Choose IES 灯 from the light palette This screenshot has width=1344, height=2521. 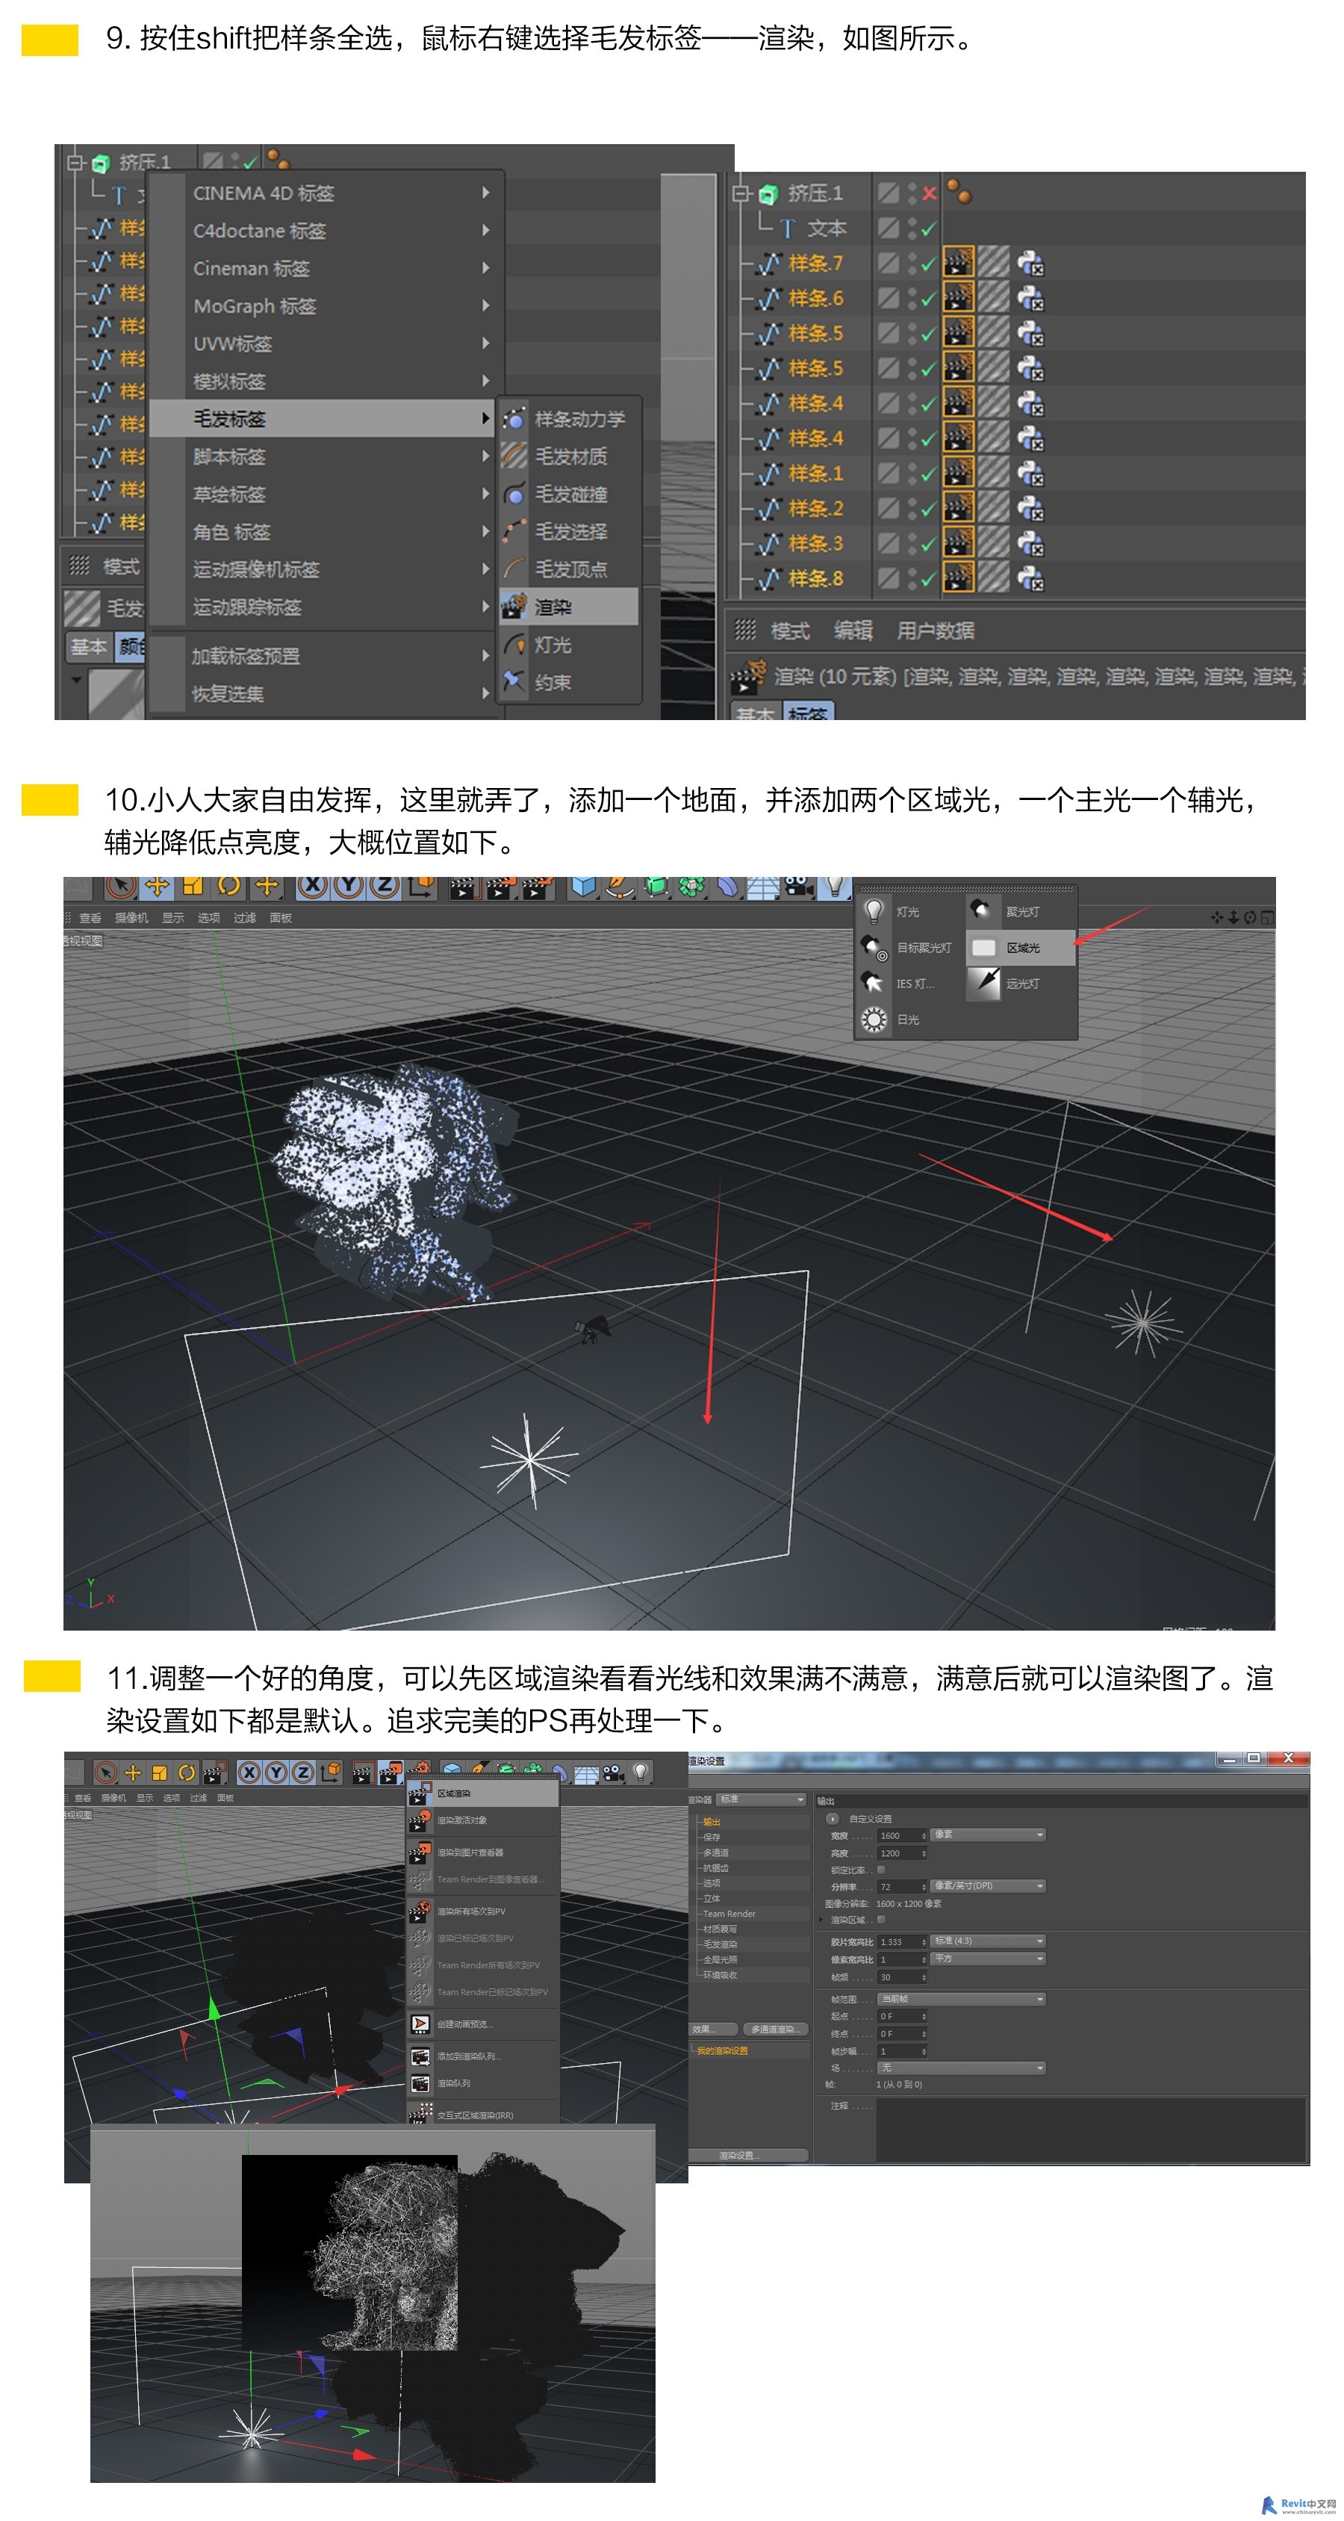909,984
